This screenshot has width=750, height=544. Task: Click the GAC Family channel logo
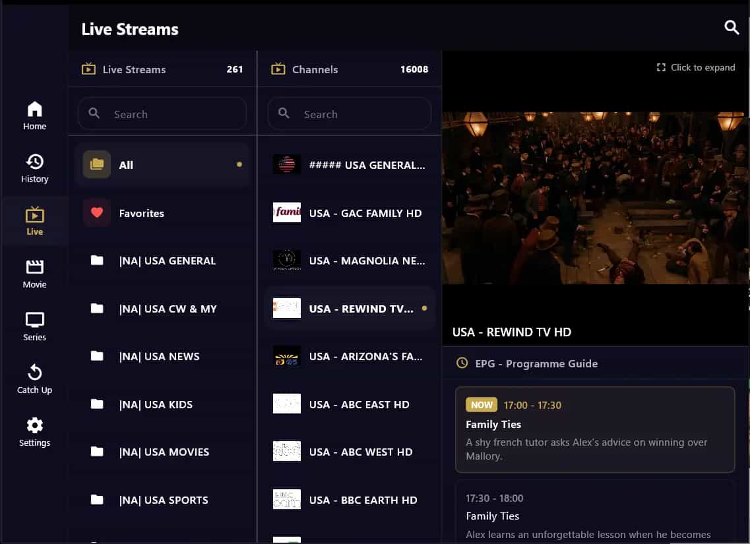pyautogui.click(x=286, y=212)
